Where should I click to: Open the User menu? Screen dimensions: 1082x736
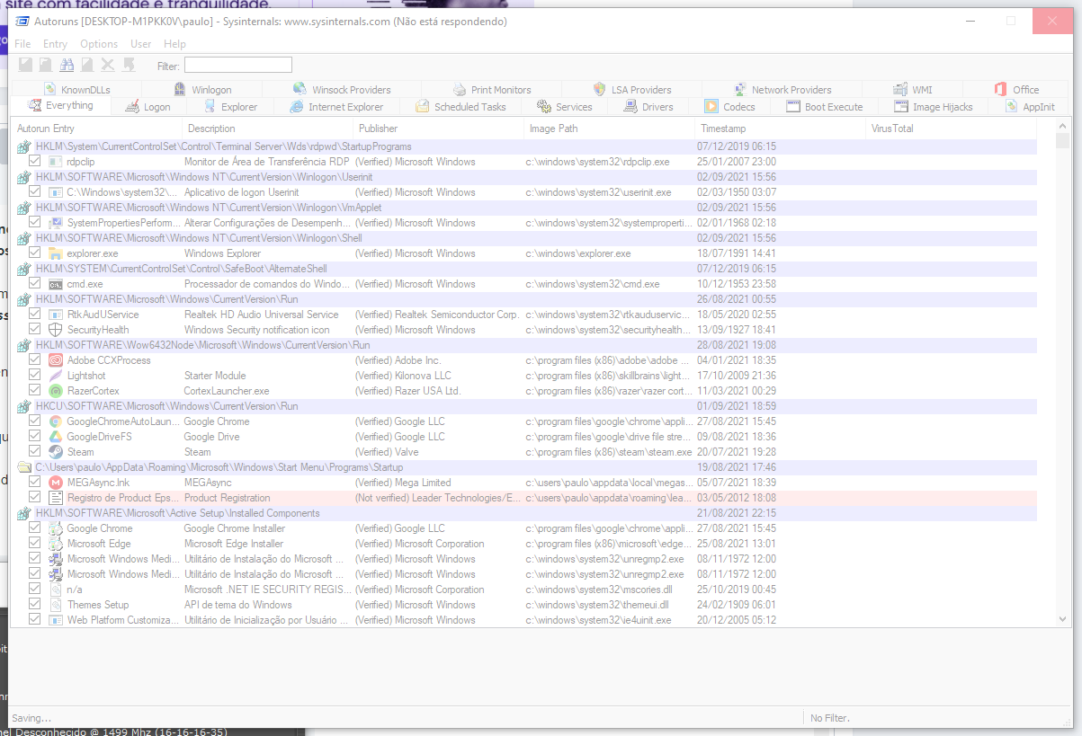[x=141, y=43]
